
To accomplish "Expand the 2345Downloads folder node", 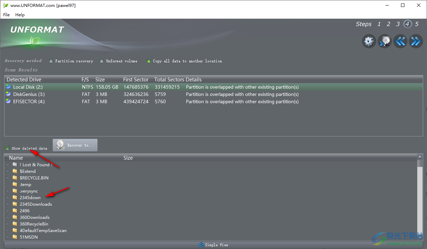I will pos(8,204).
